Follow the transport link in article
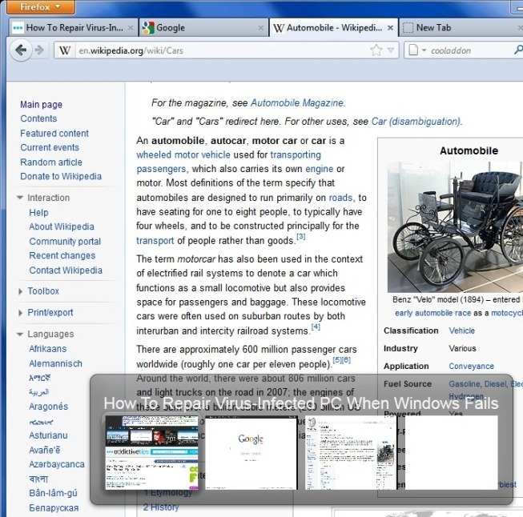 (155, 240)
